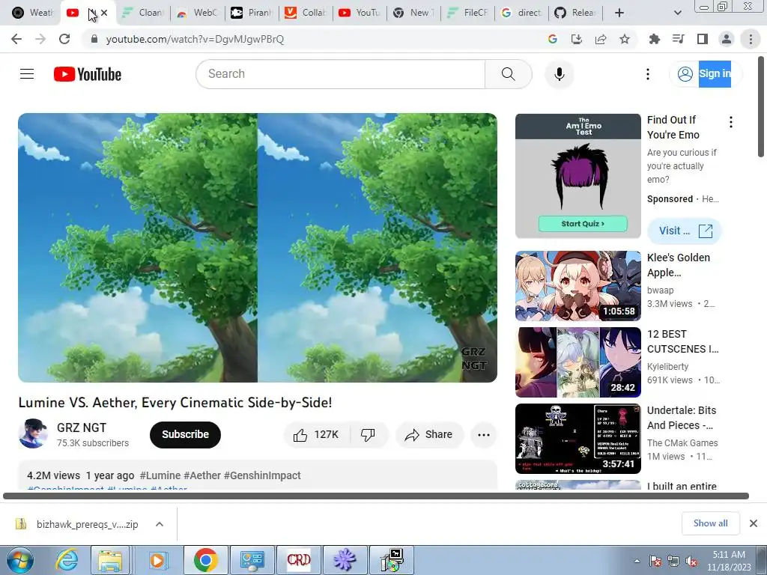The width and height of the screenshot is (767, 575).
Task: Click Show all downloads
Action: [x=710, y=523]
